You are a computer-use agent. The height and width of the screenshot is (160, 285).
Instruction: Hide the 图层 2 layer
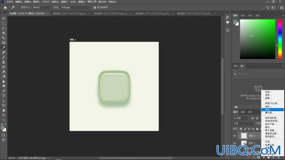[x=234, y=136]
